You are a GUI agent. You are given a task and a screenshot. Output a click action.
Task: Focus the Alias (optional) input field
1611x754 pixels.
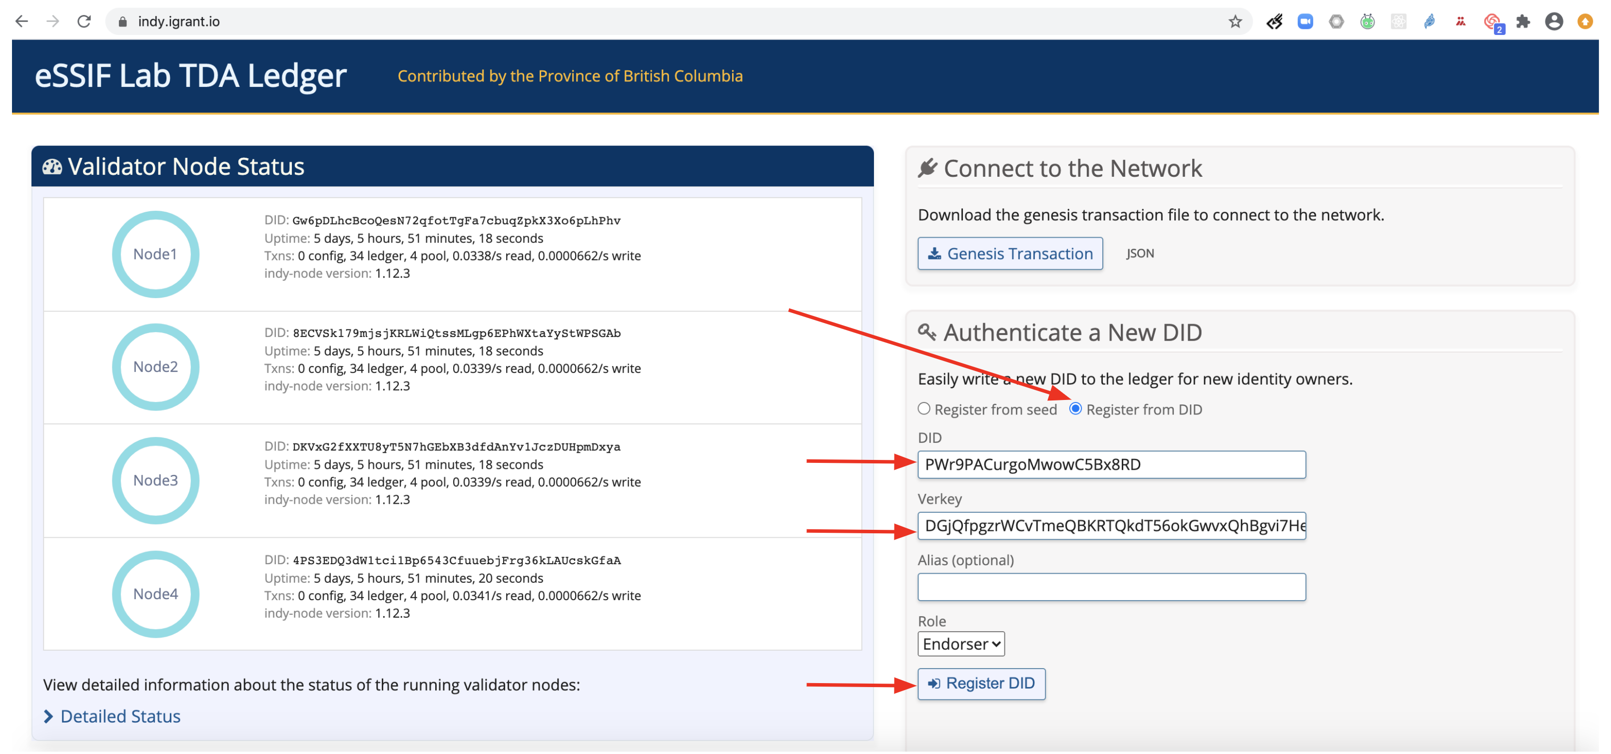[x=1111, y=587]
